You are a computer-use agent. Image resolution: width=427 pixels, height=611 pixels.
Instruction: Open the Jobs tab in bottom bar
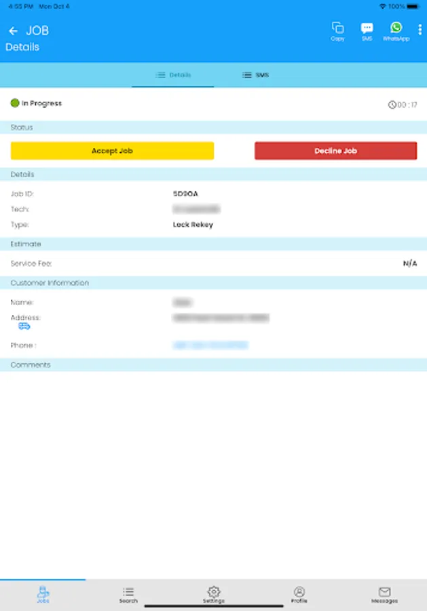point(43,595)
